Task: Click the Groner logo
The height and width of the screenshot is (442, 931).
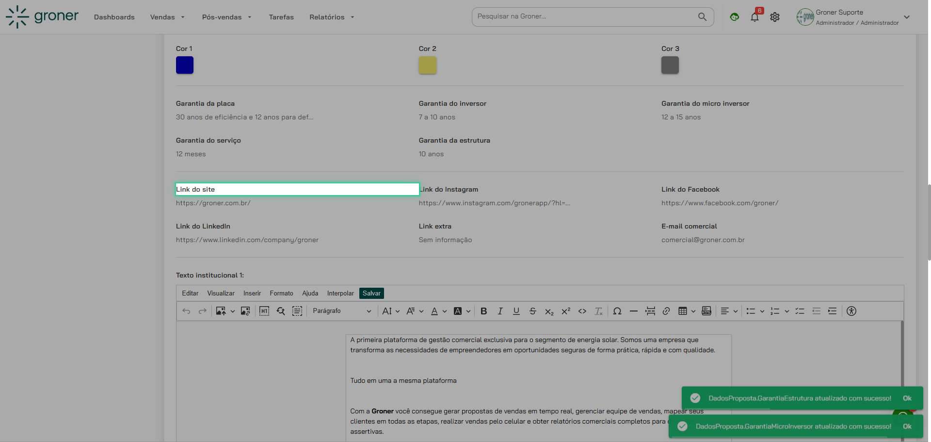Action: coord(42,17)
